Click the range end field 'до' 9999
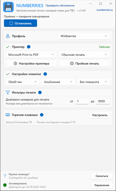The height and width of the screenshot is (191, 116). [103, 101]
